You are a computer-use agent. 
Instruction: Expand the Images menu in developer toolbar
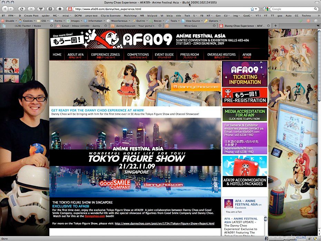[x=75, y=21]
